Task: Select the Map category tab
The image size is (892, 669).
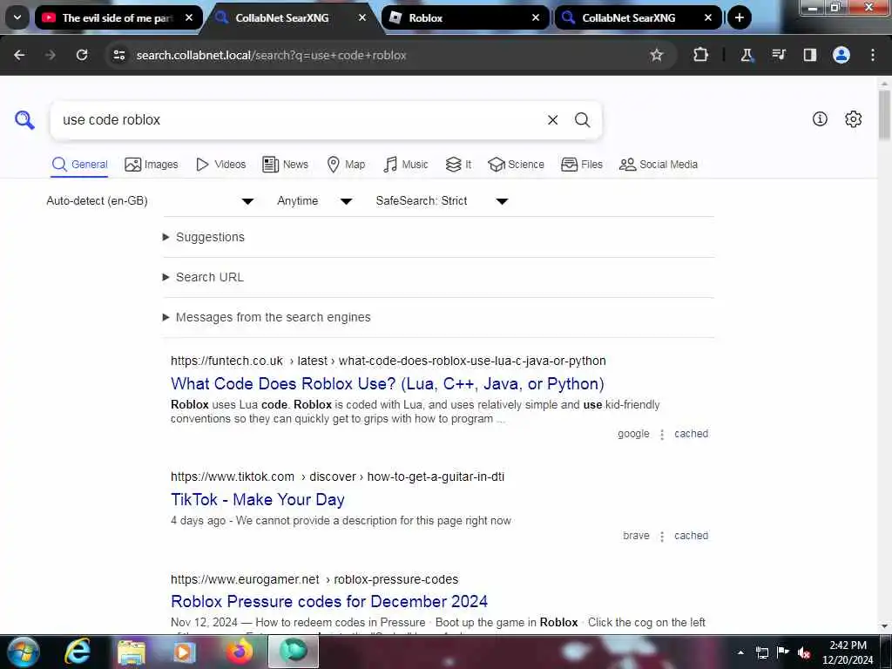Action: [346, 165]
